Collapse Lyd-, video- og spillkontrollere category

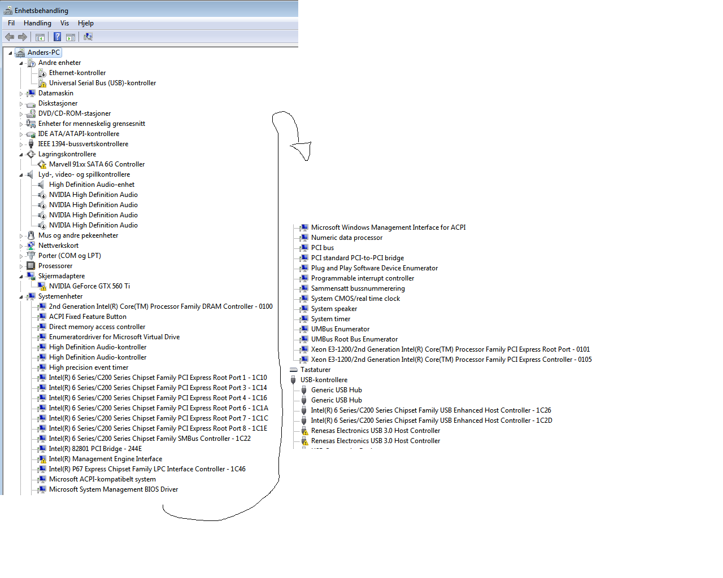coord(21,175)
